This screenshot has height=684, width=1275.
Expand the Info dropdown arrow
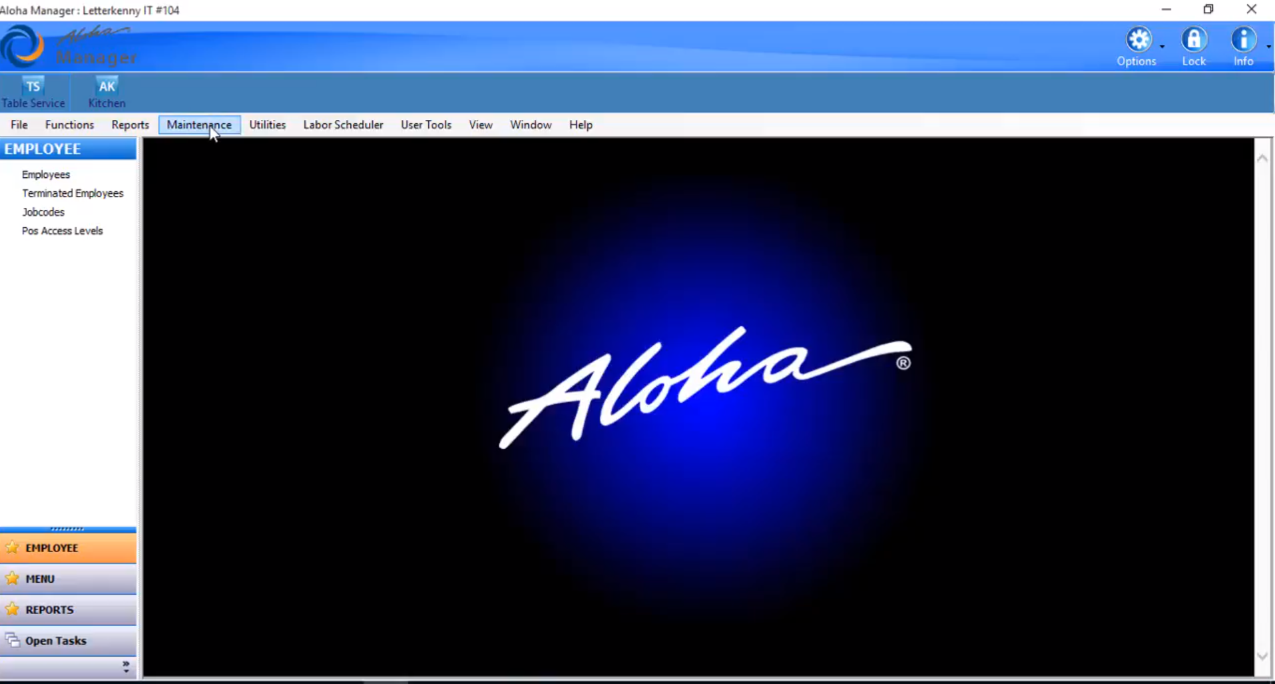(x=1268, y=46)
